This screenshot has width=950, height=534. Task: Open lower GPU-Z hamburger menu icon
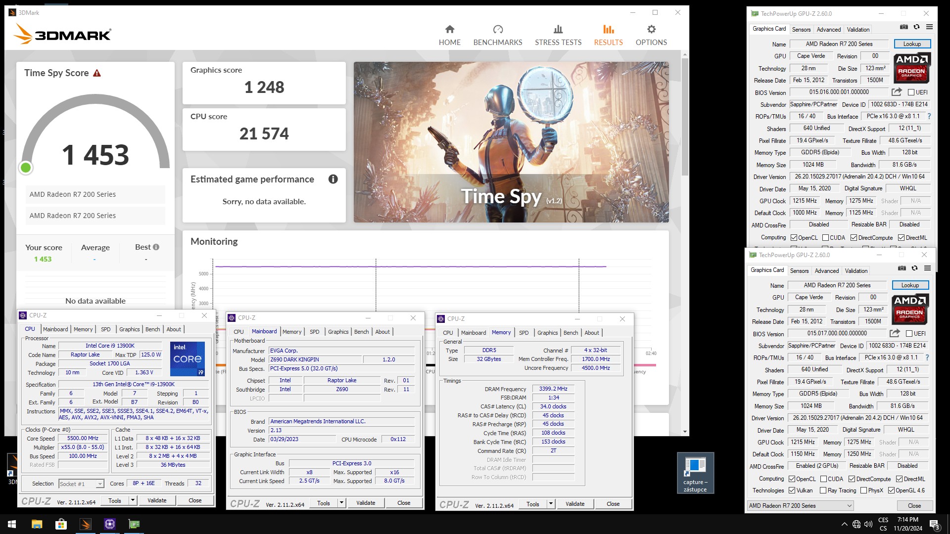point(927,268)
